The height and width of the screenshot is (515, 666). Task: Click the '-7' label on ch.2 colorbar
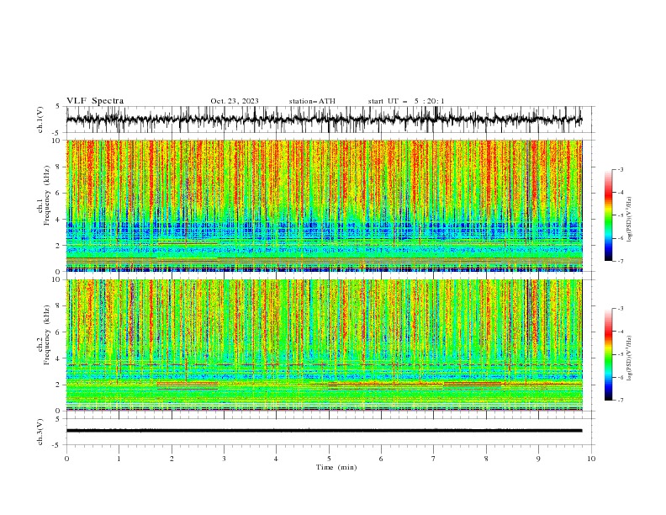pyautogui.click(x=620, y=400)
